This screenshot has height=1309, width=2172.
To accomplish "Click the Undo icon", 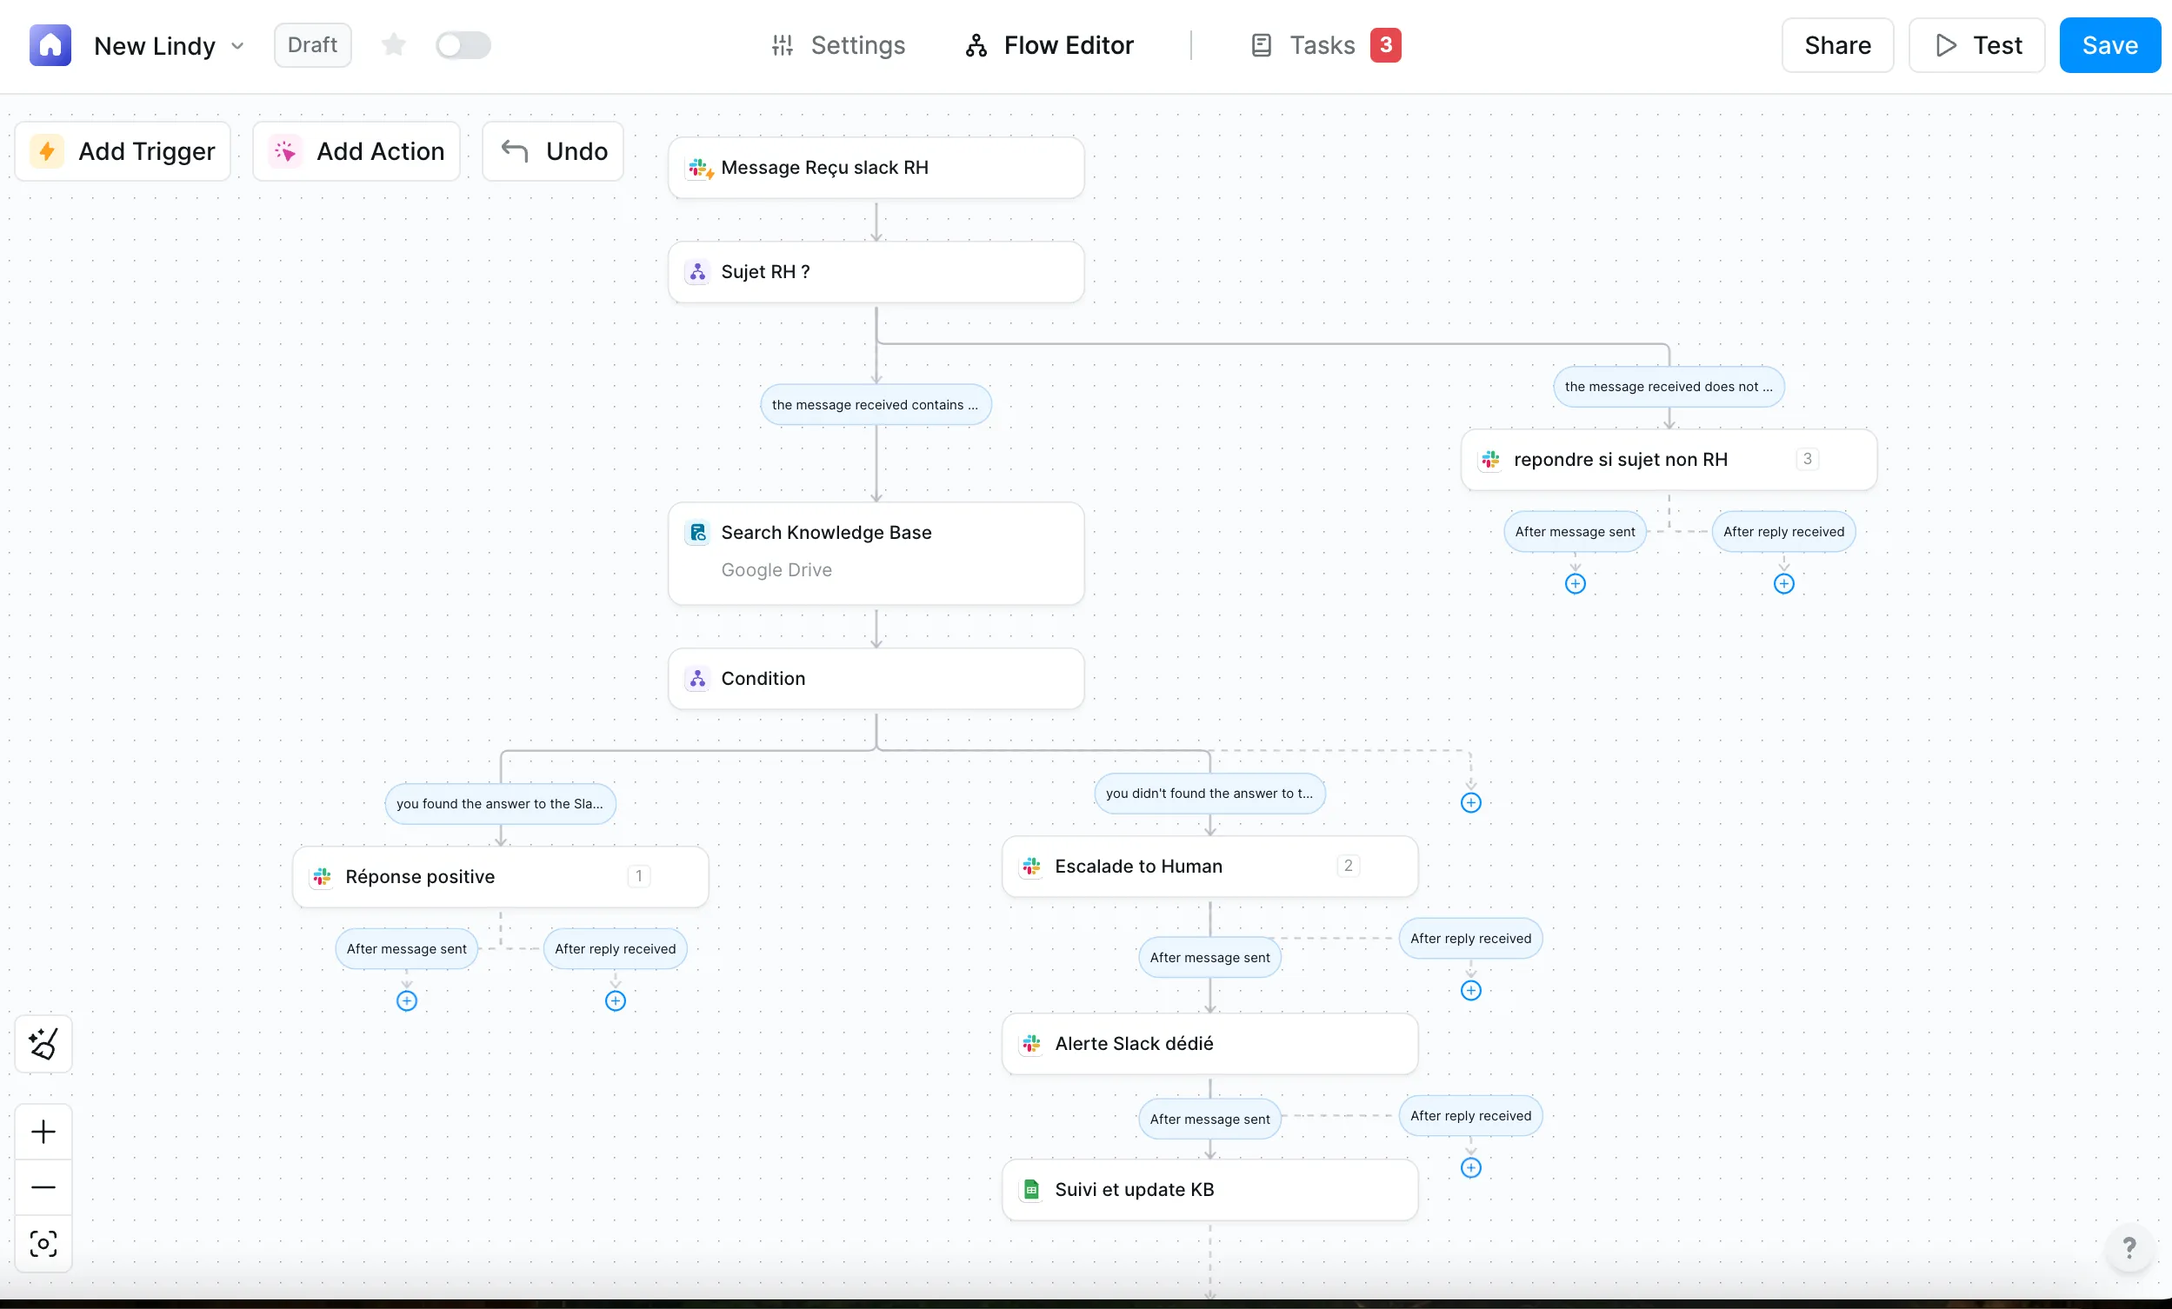I will 514,150.
